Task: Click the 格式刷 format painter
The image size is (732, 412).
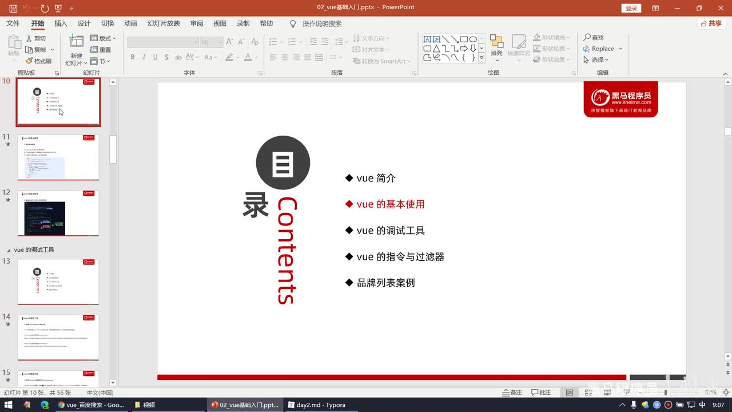Action: (38, 61)
